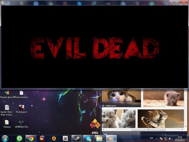Click the EN language indicator in tray

click(x=151, y=138)
